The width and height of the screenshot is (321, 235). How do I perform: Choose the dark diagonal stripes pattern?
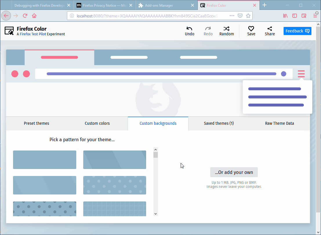(115, 160)
